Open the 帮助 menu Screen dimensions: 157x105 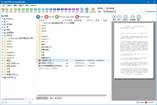(27, 5)
